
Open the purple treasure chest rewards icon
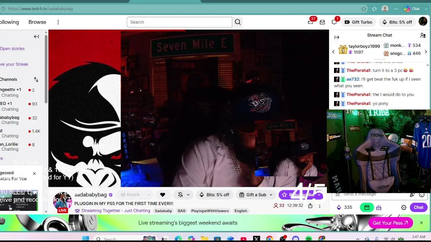[x=379, y=208]
